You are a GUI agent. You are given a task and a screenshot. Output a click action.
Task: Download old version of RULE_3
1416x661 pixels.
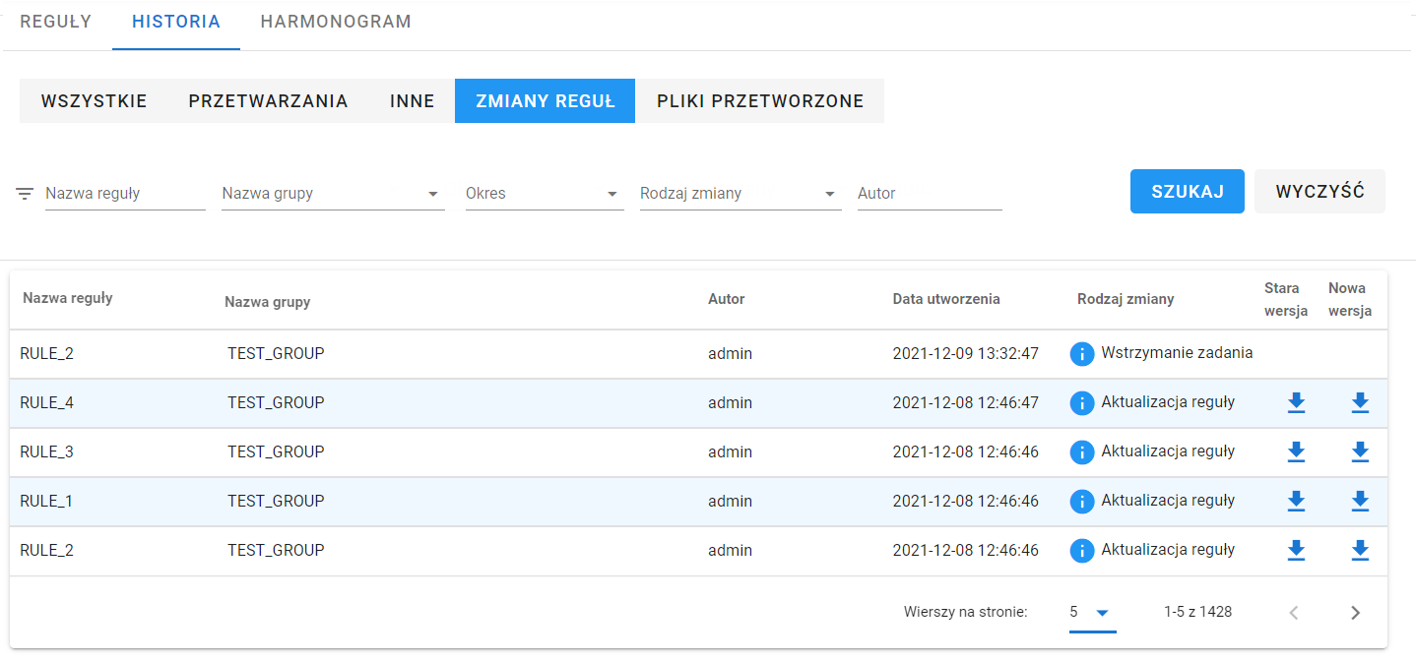point(1296,451)
